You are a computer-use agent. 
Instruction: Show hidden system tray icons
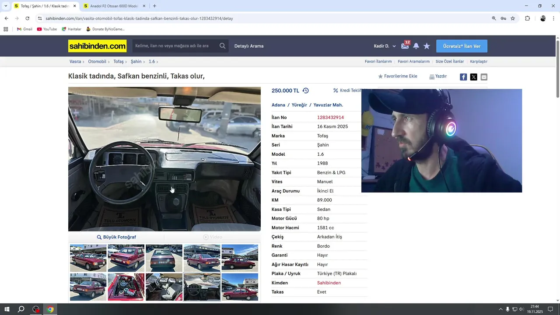pyautogui.click(x=500, y=309)
